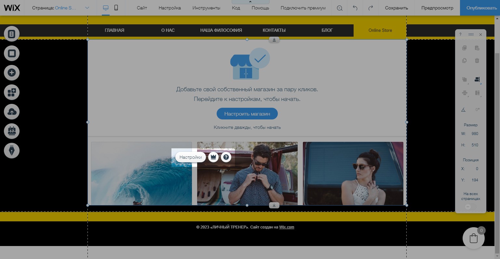Switch to desktop editor view icon
Viewport: 500px width, 259px height.
(106, 8)
